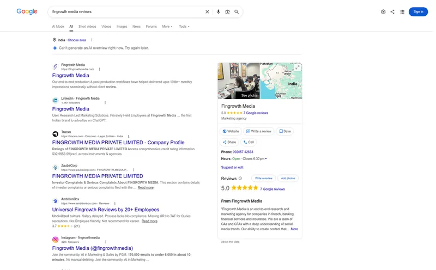Expand ZaubaCorp snippet Read more
436x270 pixels.
[146, 187]
